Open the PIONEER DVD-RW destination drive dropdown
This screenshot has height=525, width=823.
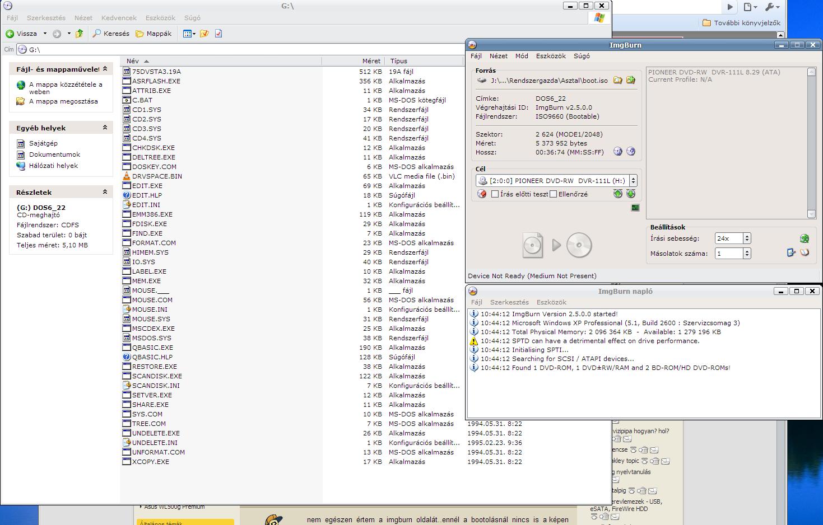pos(633,181)
